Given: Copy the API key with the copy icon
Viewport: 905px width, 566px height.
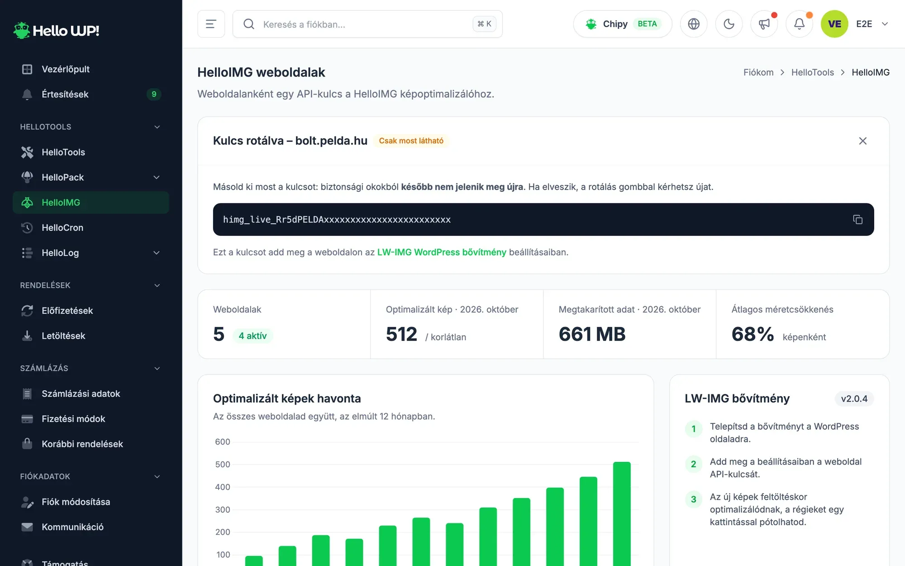Looking at the screenshot, I should 857,220.
